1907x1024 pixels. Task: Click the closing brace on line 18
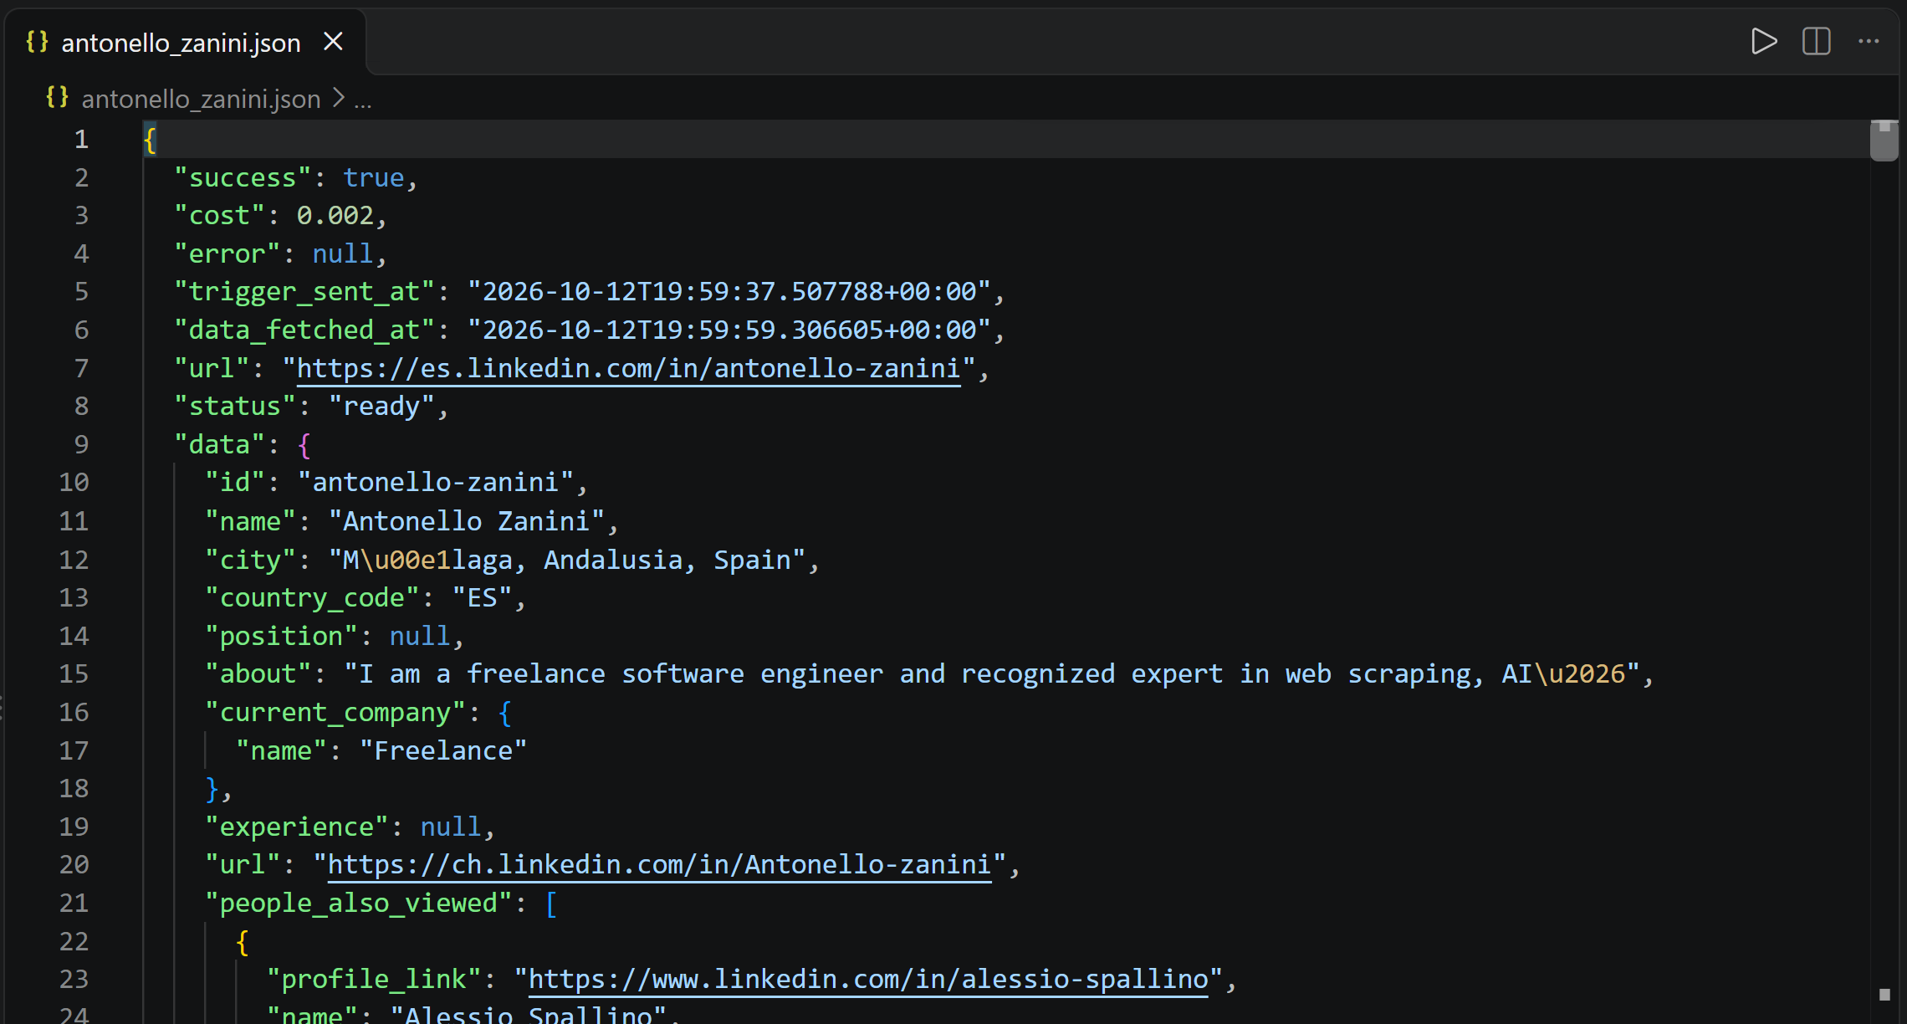(x=212, y=789)
